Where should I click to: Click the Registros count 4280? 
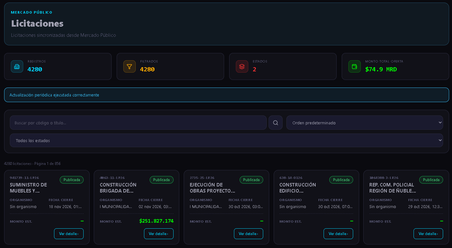pos(35,69)
